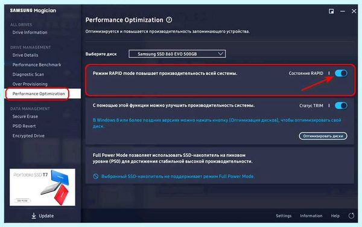Image resolution: width=362 pixels, height=227 pixels.
Task: Open Secure Erase section
Action: point(25,117)
